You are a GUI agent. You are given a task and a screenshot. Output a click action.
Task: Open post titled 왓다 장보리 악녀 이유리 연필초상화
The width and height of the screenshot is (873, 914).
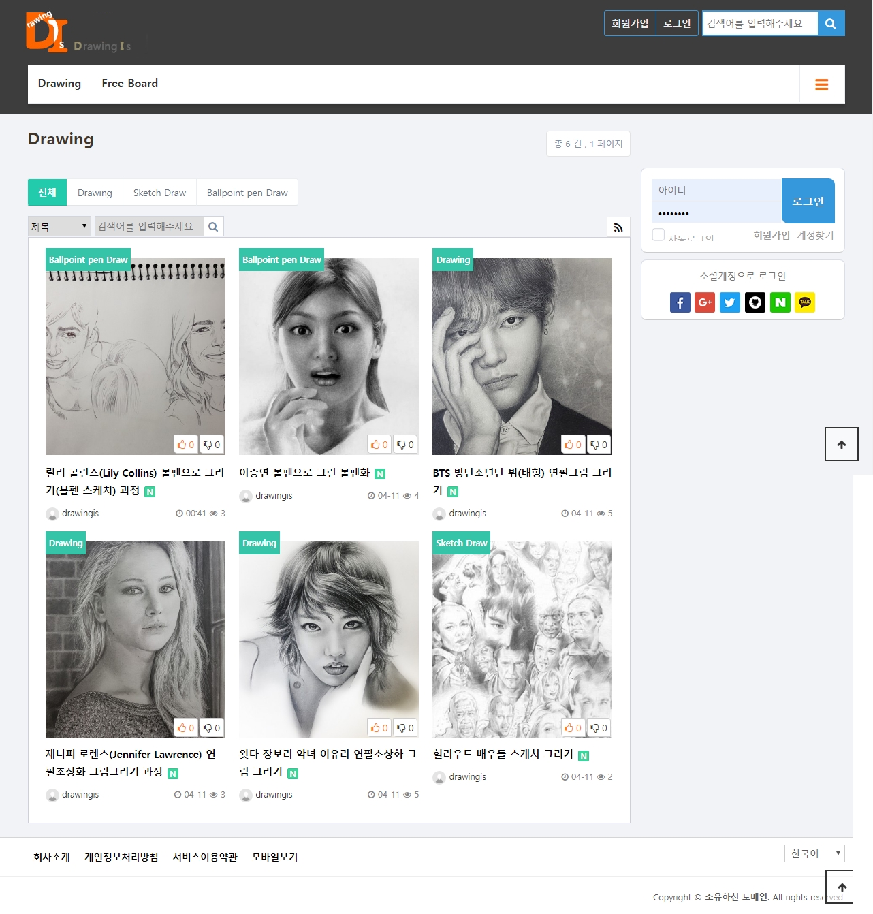pyautogui.click(x=328, y=763)
